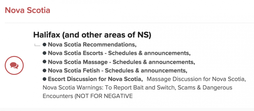The height and width of the screenshot is (111, 254).
Task: Click the subforum tree connector line icon
Action: [37, 45]
